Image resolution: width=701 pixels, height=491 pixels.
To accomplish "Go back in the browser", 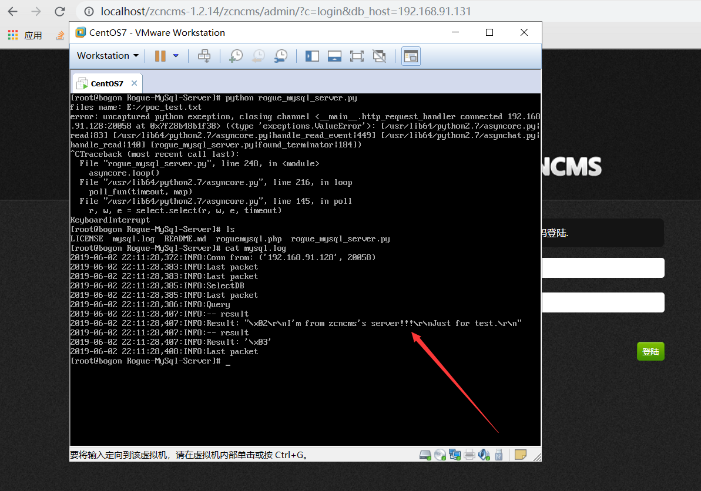I will click(x=12, y=12).
